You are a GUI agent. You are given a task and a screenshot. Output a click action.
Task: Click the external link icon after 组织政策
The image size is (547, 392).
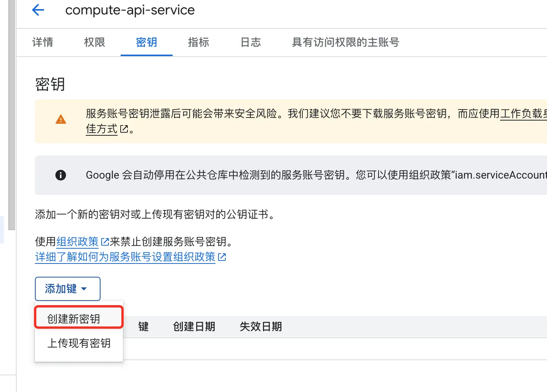(105, 241)
